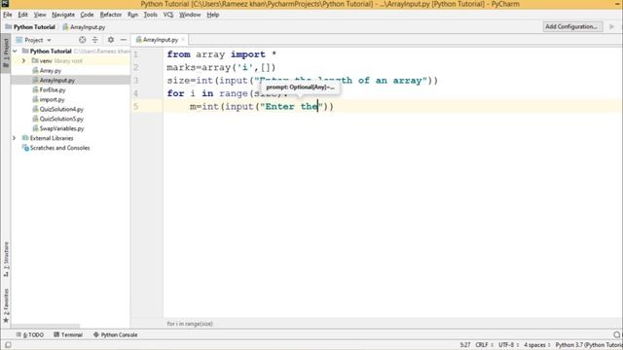Toggle the Favorites tool window side tab
Image resolution: width=623 pixels, height=350 pixels.
coord(6,304)
